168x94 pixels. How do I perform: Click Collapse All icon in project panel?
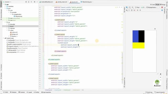pos(31,2)
